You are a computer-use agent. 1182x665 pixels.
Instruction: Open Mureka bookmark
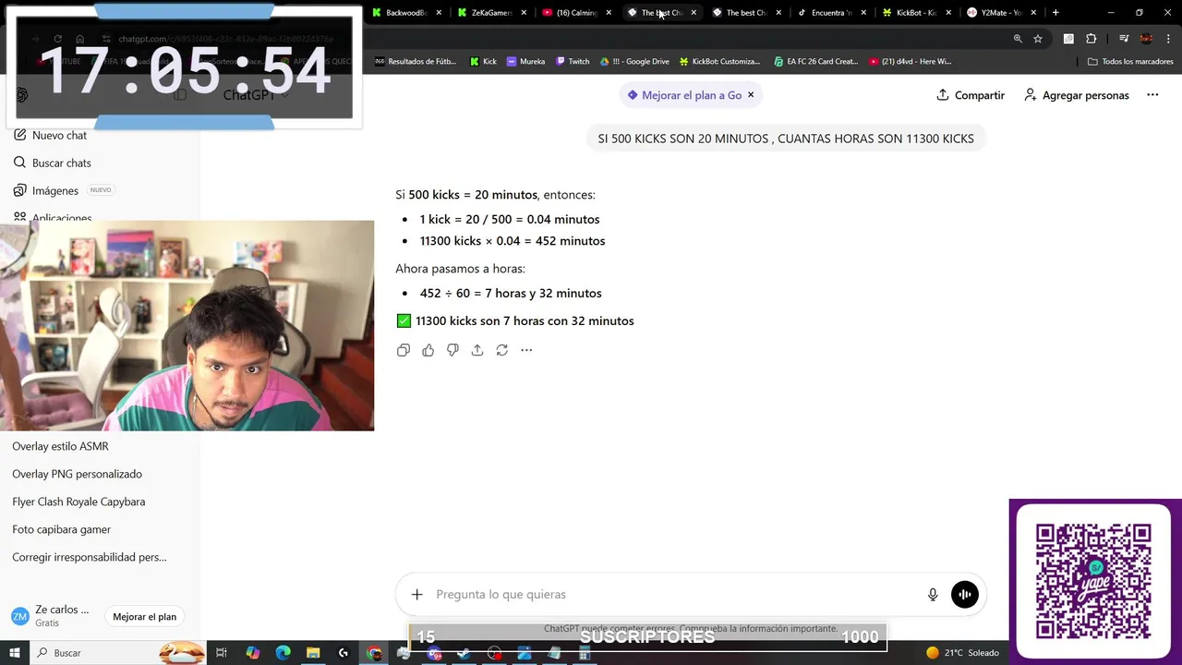coord(525,62)
